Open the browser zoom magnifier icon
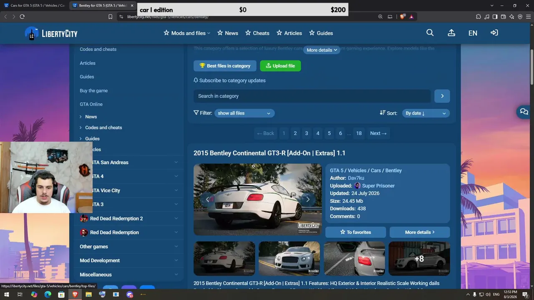 click(x=380, y=17)
